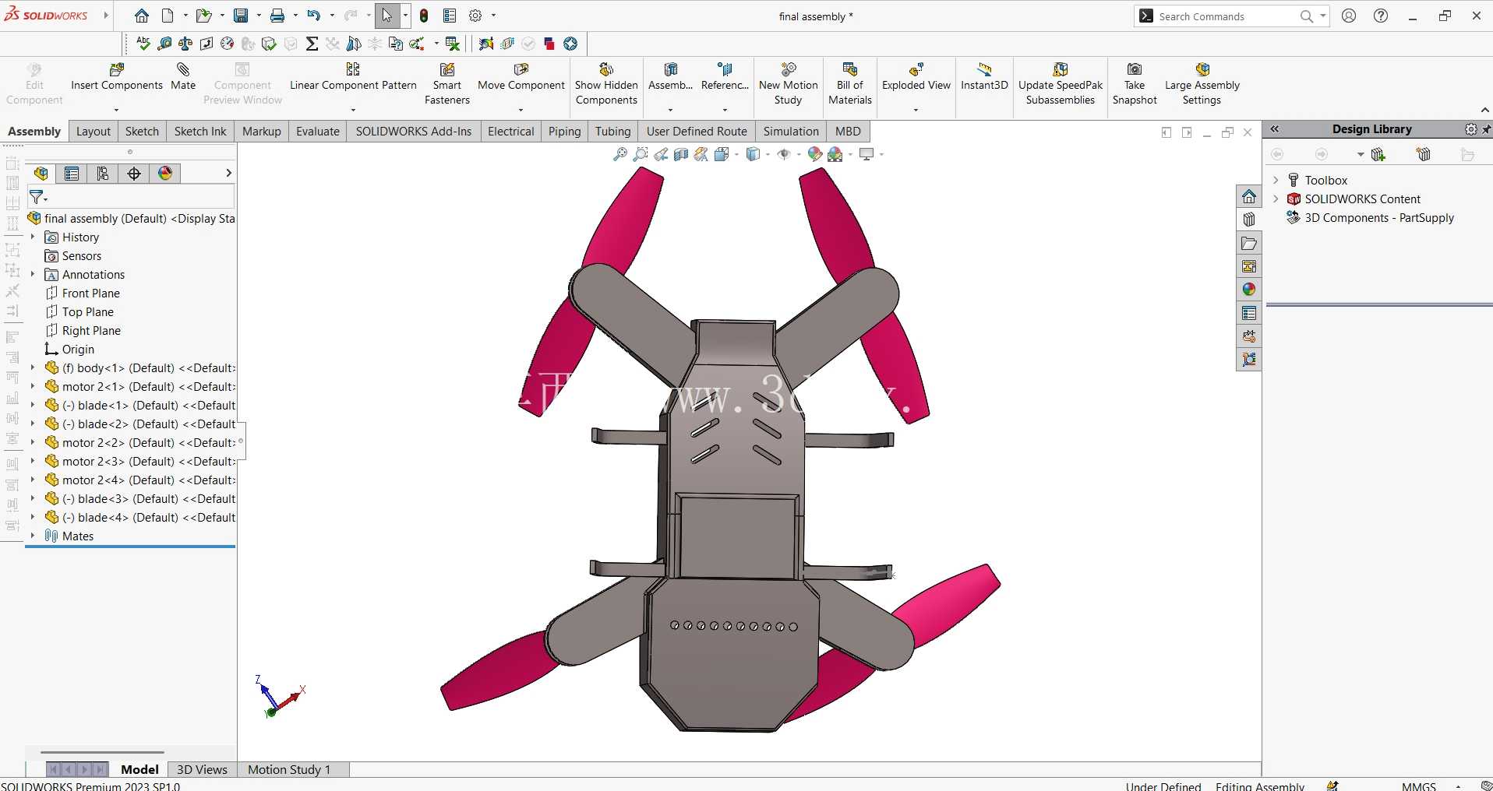
Task: Toggle the rebuild traffic light icon
Action: click(424, 16)
